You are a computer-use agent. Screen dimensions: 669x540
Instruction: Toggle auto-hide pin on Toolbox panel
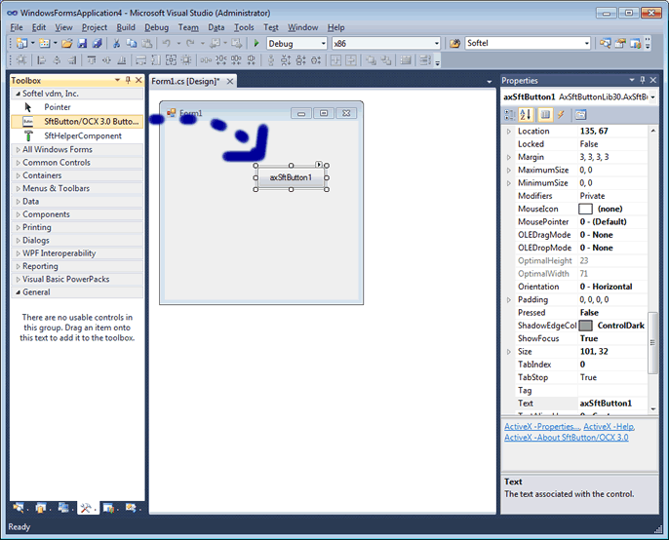coord(128,81)
